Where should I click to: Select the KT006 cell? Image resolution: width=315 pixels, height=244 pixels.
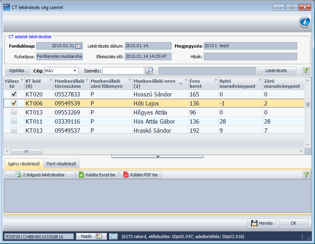[39, 103]
